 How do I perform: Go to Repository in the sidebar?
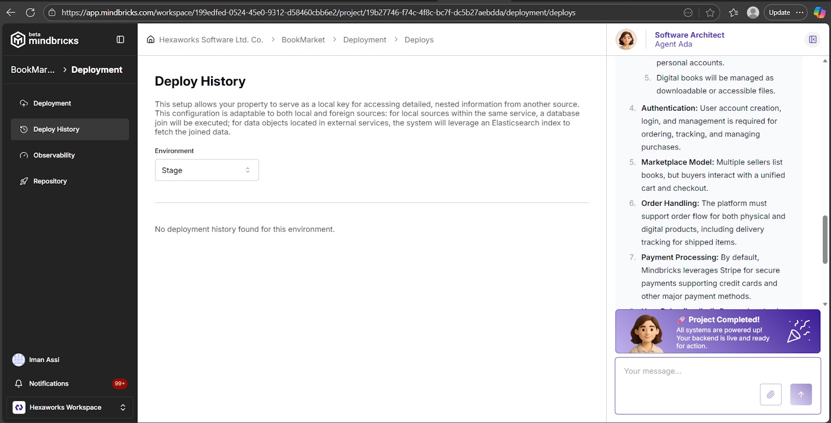click(x=50, y=181)
